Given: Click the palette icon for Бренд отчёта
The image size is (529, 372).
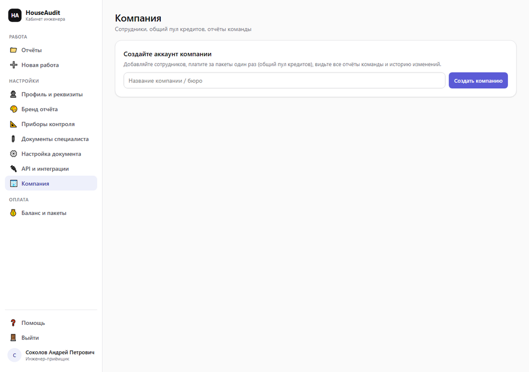Looking at the screenshot, I should tap(14, 109).
